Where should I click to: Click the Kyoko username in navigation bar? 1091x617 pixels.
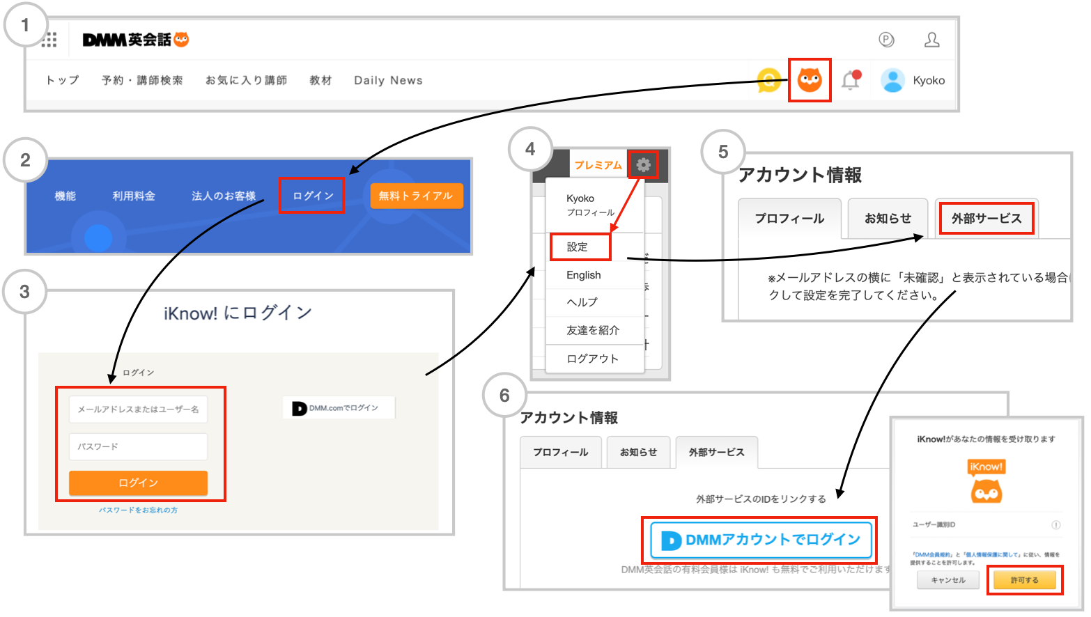[x=929, y=80]
